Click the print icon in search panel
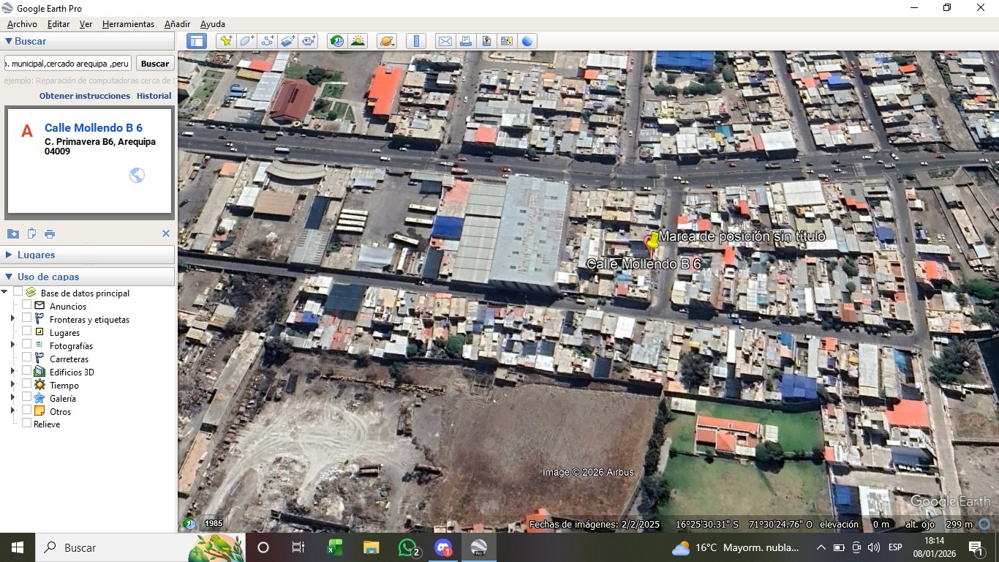999x562 pixels. (x=50, y=234)
